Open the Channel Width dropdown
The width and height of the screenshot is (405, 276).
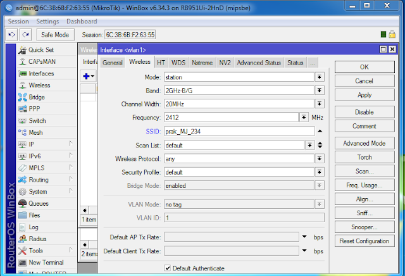tap(320, 104)
